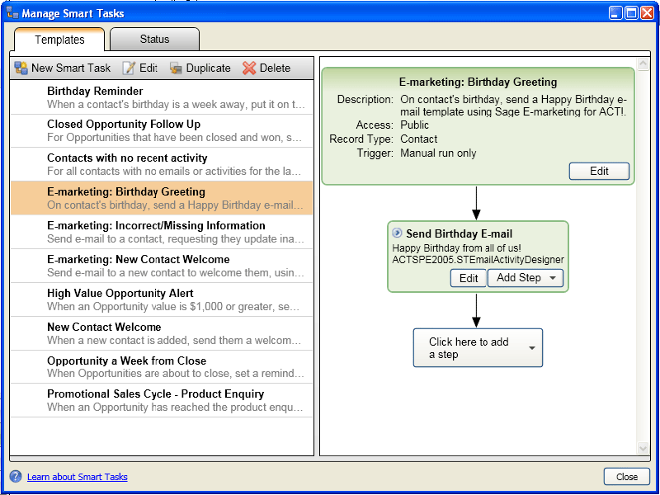Click the Duplicate icon in toolbar
This screenshot has width=660, height=495.
(x=176, y=68)
